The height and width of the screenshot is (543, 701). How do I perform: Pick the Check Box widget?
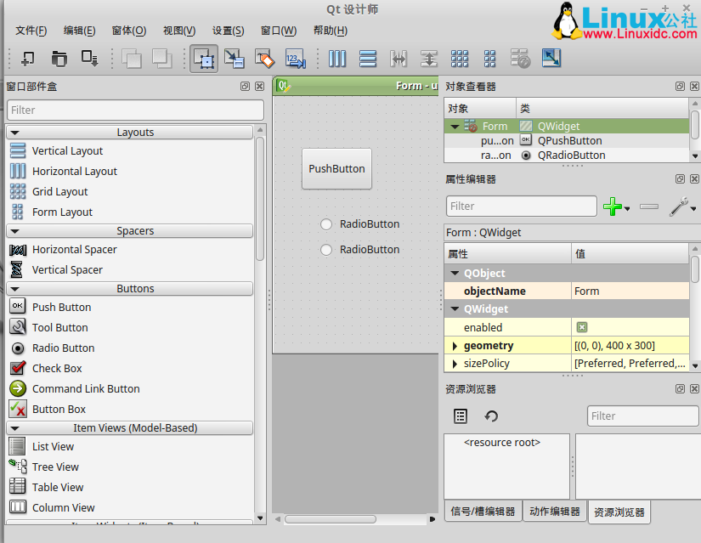(x=57, y=369)
